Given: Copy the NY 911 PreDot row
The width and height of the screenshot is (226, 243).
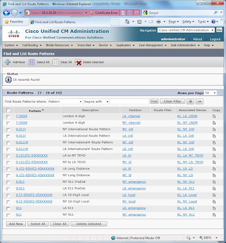Looking at the screenshot, I should click(214, 182).
